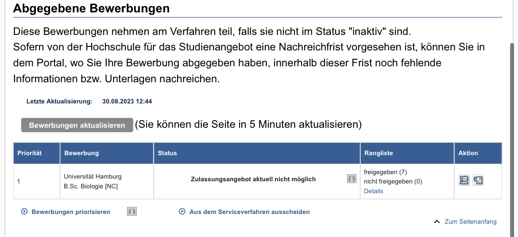Screen dimensions: 518x237
Task: Click the Rangliste column header
Action: (379, 153)
